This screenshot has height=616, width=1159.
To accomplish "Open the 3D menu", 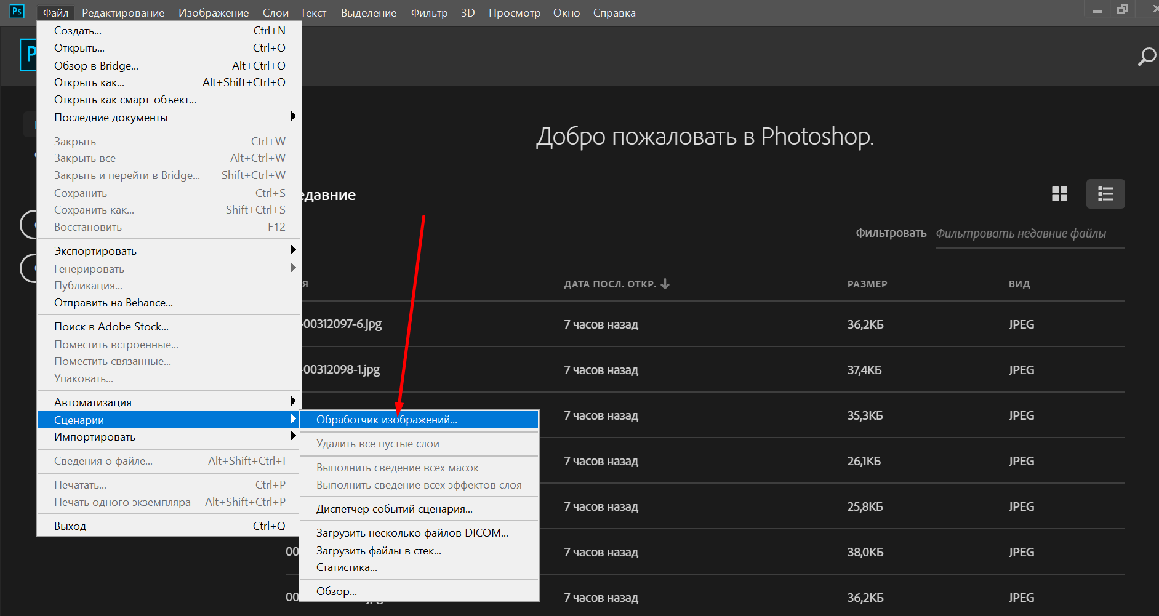I will (468, 13).
